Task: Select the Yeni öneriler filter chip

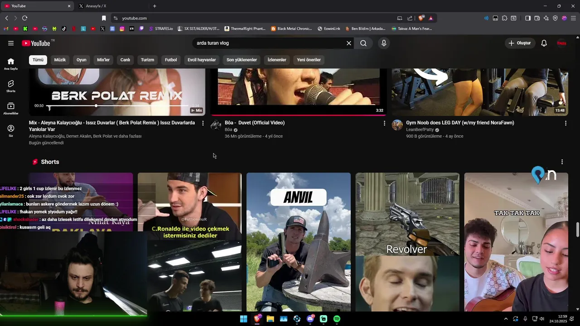Action: (x=309, y=60)
